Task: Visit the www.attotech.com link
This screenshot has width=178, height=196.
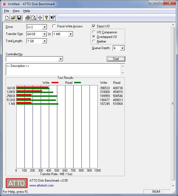Action: click(x=42, y=186)
